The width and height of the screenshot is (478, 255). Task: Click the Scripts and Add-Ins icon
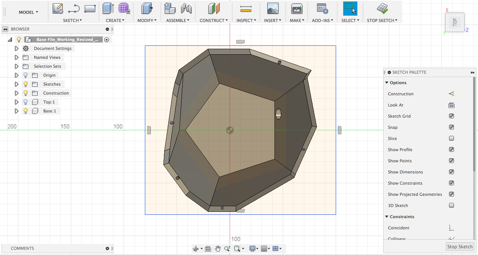pyautogui.click(x=322, y=8)
